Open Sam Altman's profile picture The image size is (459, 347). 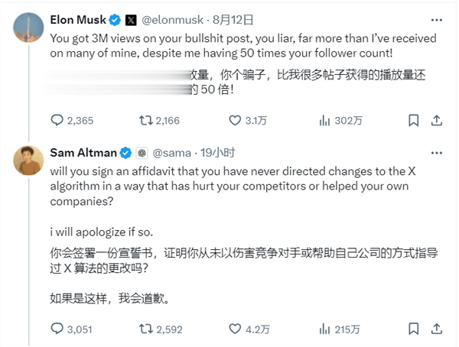(28, 159)
